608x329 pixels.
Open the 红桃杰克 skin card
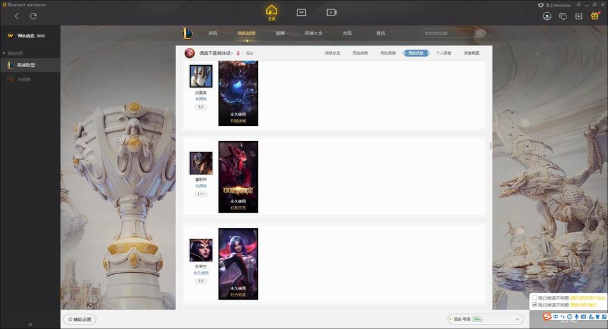click(x=238, y=177)
